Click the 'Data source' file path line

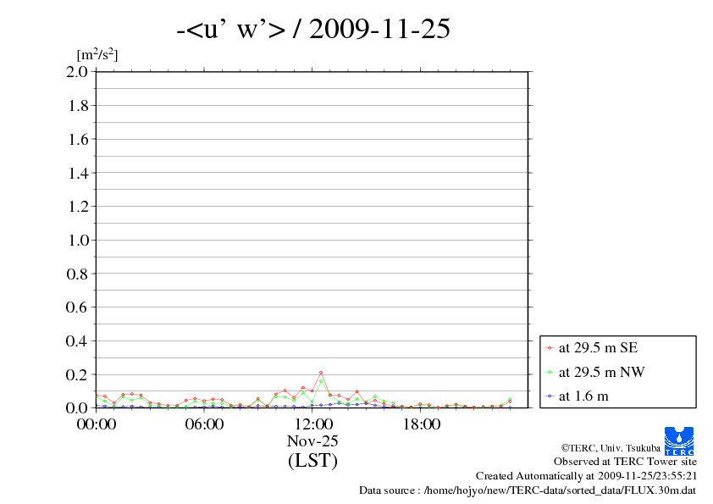click(x=528, y=490)
